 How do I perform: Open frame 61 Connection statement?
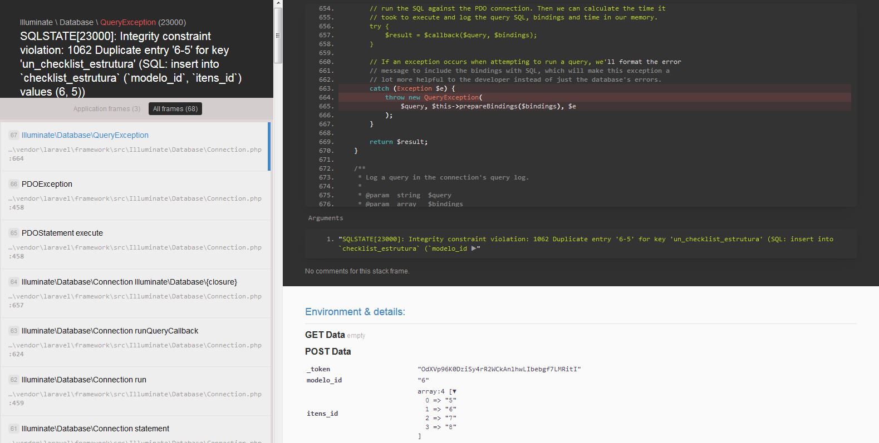(135, 430)
